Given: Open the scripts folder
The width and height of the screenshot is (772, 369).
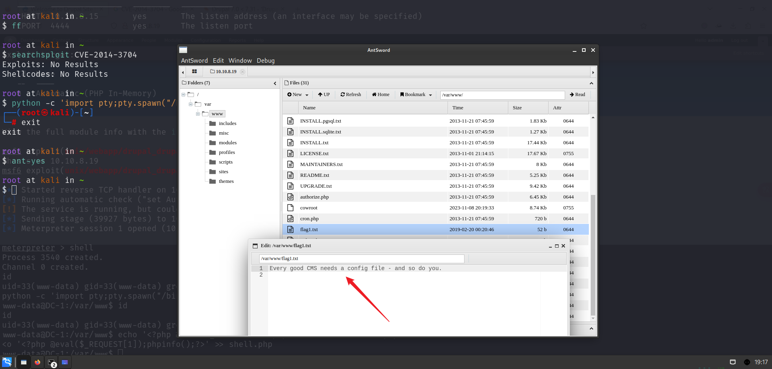Looking at the screenshot, I should tap(225, 162).
